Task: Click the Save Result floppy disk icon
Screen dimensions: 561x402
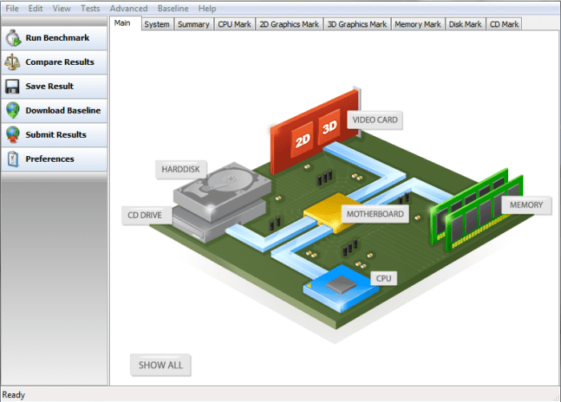Action: tap(13, 86)
